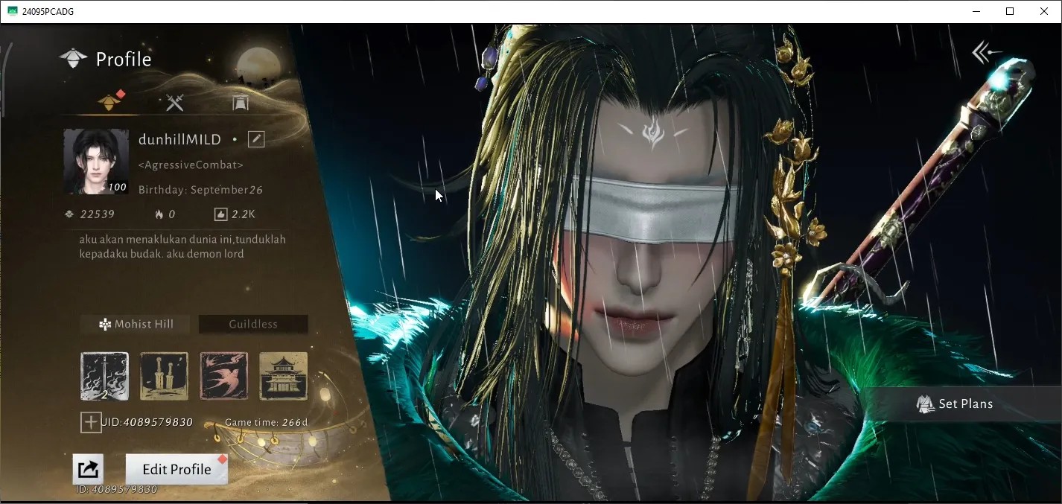Image resolution: width=1062 pixels, height=504 pixels.
Task: Switch to the gate-shaped third profile tab
Action: 240,103
